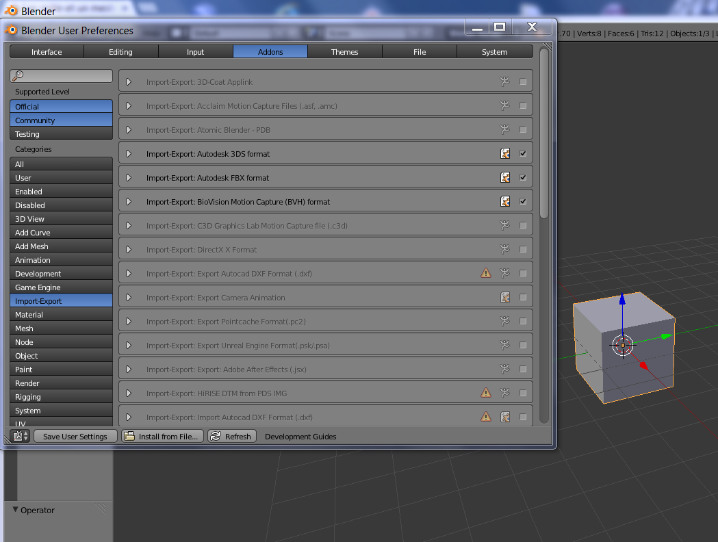
Task: Open the Input tab
Action: [196, 52]
